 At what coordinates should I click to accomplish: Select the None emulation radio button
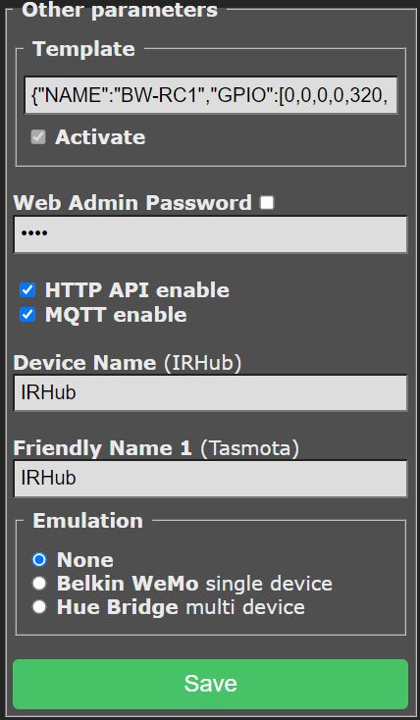pos(39,560)
